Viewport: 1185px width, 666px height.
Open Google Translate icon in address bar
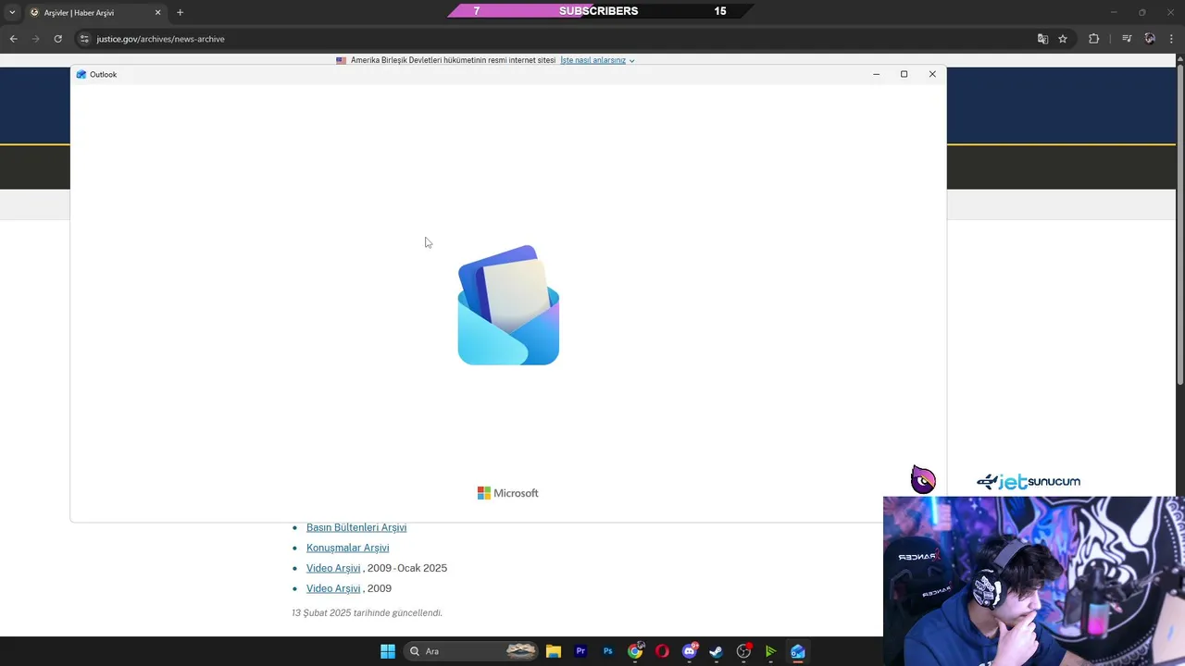(x=1042, y=39)
